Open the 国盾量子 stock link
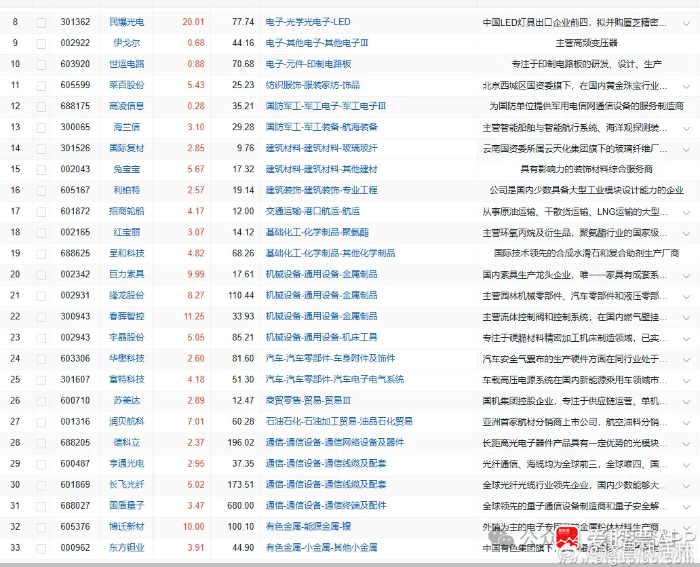Screen dimensions: 700x567 (125, 505)
